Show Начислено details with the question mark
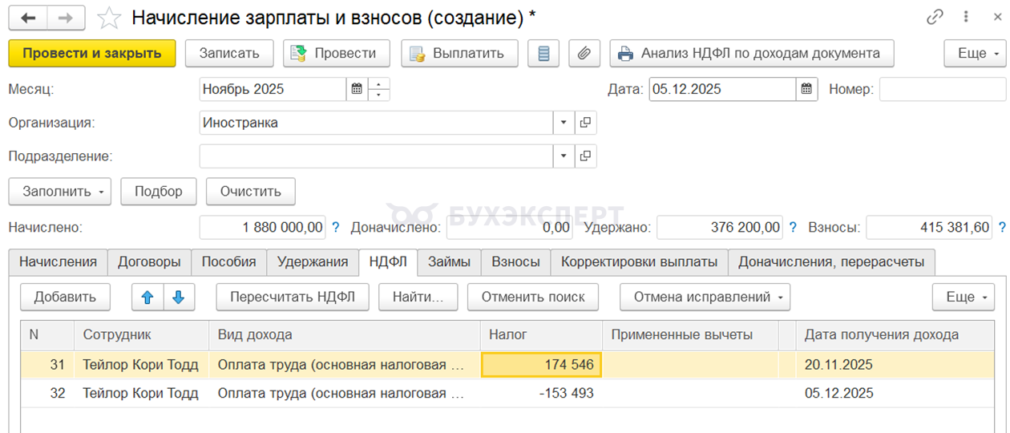The image size is (1010, 433). click(x=336, y=228)
